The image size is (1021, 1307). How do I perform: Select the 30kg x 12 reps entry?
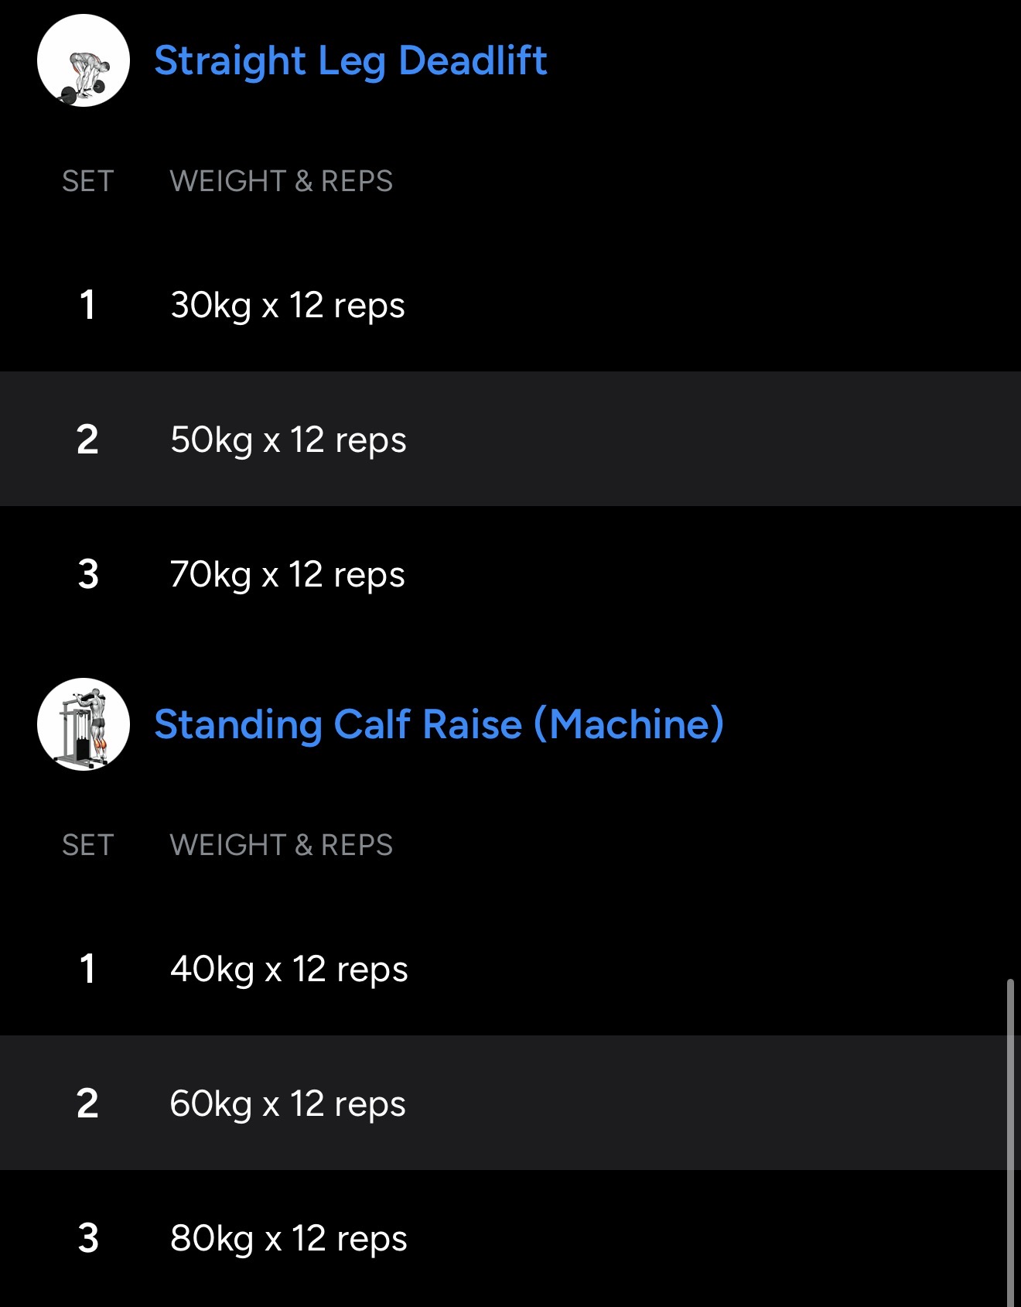click(x=287, y=305)
